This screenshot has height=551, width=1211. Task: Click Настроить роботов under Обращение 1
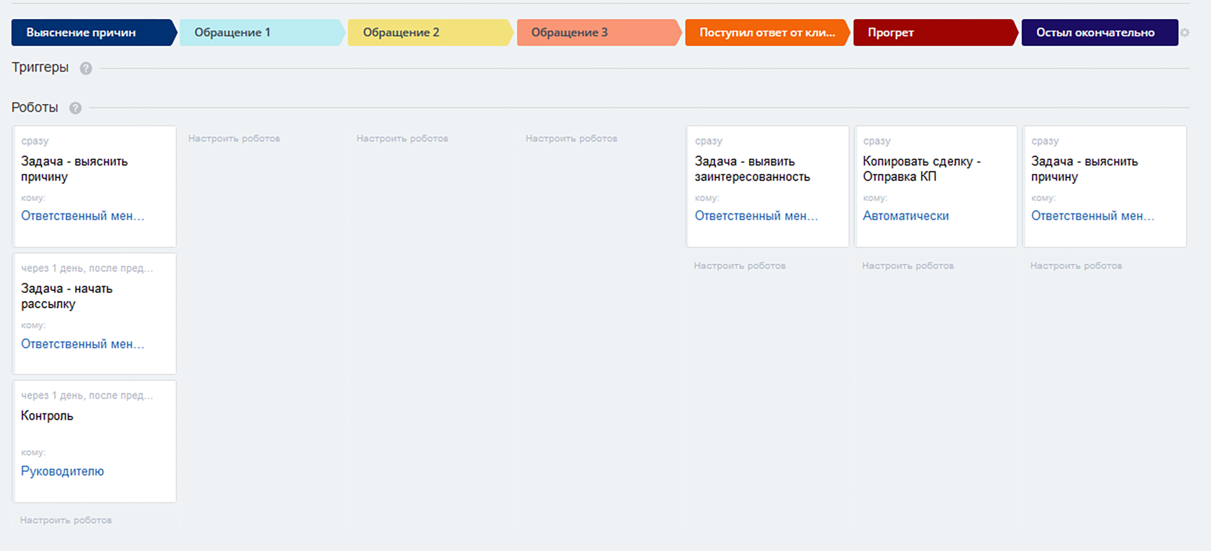[x=234, y=138]
